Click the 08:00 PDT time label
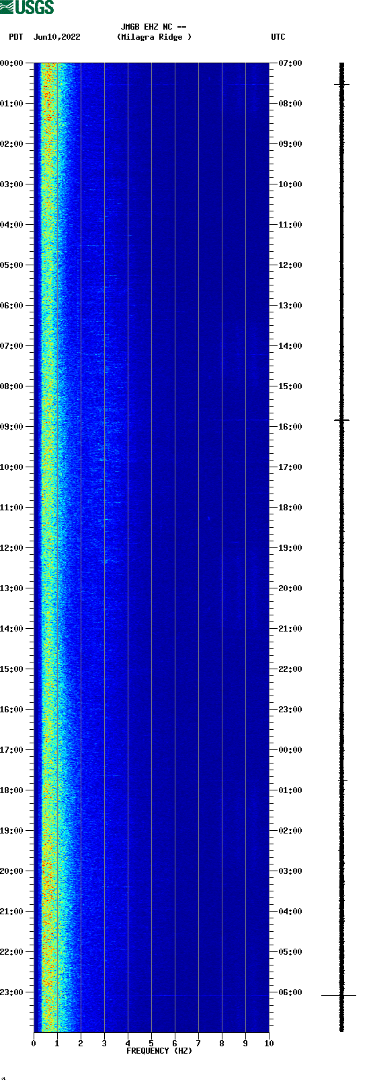This screenshot has height=1086, width=371. point(12,386)
